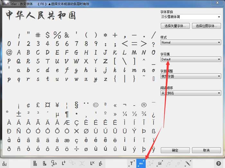225x168 pixels.
Task: Open the 字符集 dropdown showing Default
Action: [x=191, y=59]
